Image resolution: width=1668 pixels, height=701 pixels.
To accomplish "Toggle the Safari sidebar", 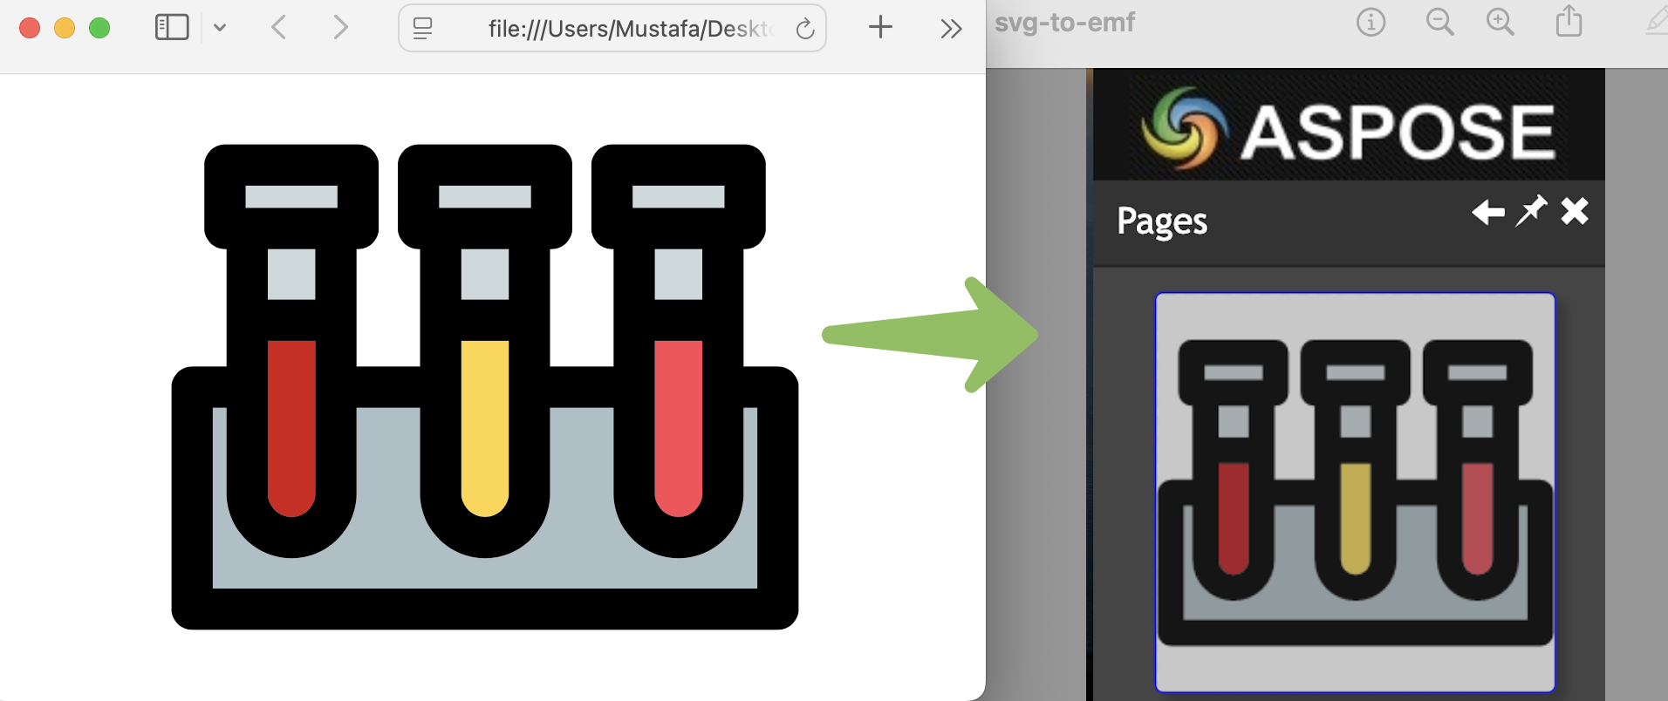I will pos(172,28).
